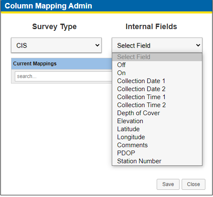Pick Collection Time 1 from the list
Image resolution: width=213 pixels, height=197 pixels.
coord(157,97)
